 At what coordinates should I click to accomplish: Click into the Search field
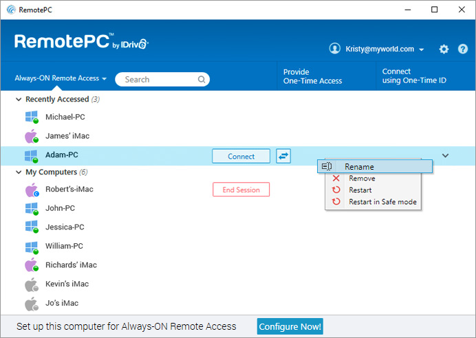click(x=162, y=80)
